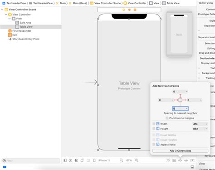Check the Equal Heights checkbox
215x170 pixels.
(x=154, y=140)
